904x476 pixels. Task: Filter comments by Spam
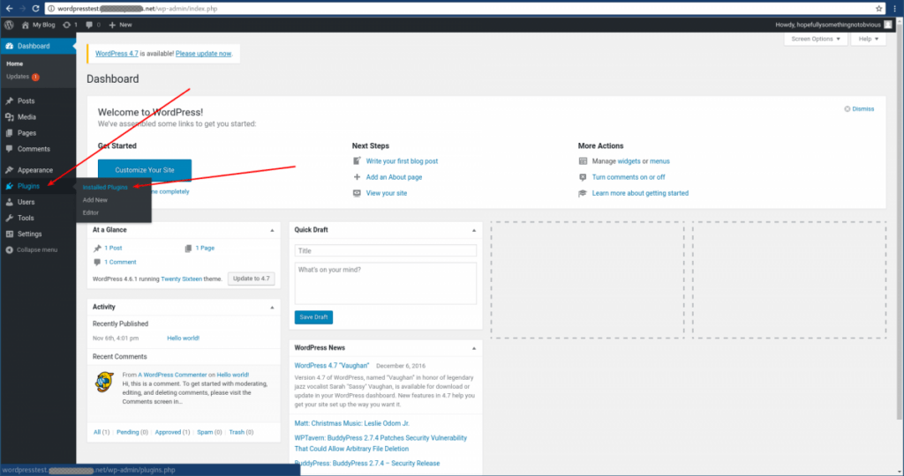tap(205, 432)
